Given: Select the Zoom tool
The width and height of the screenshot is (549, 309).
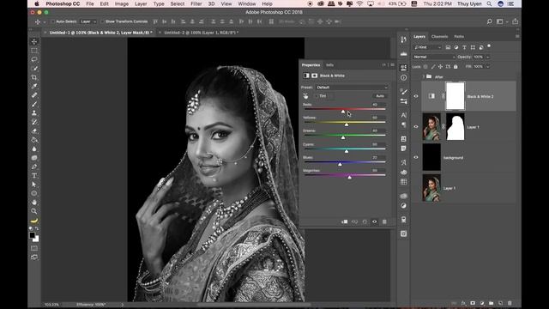Looking at the screenshot, I should tap(34, 211).
